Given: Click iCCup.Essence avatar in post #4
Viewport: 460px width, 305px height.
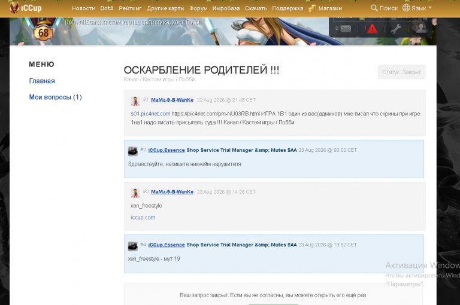Looking at the screenshot, I should click(132, 246).
